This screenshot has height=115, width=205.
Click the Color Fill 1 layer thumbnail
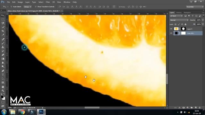click(x=176, y=33)
